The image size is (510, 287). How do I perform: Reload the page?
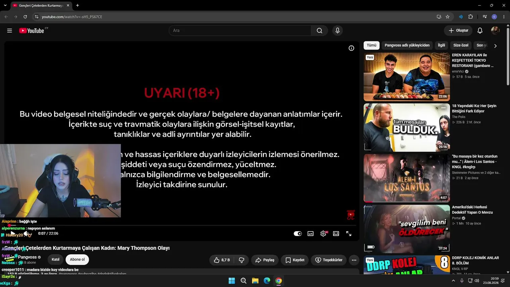click(x=25, y=17)
